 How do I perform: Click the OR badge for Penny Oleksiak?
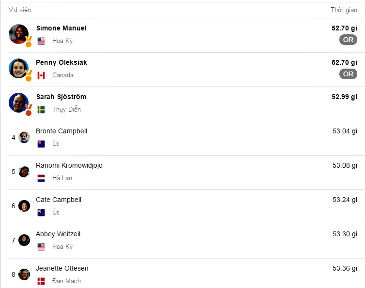click(x=348, y=74)
